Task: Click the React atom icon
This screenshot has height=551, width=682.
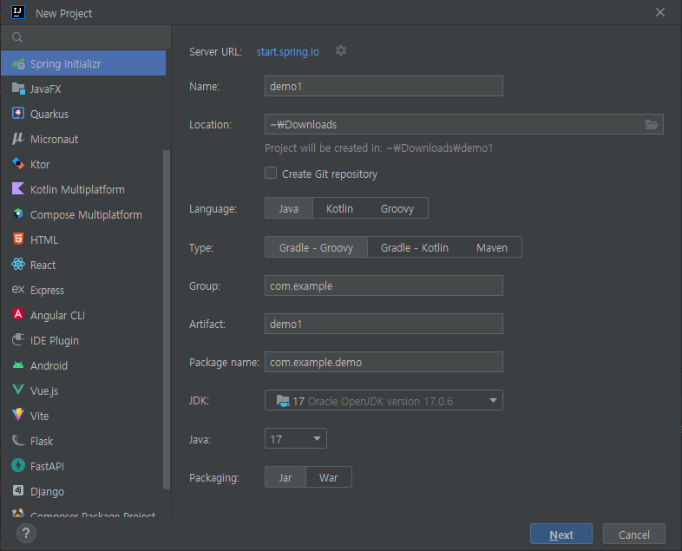Action: tap(18, 264)
